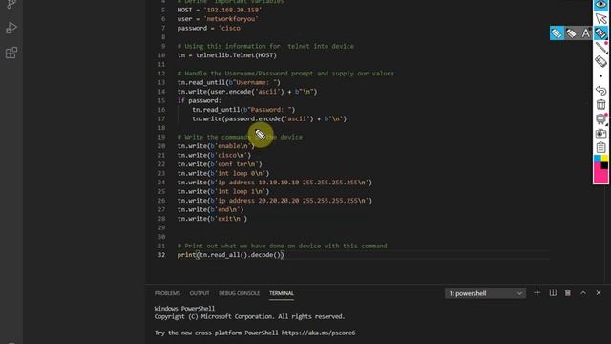Pick the highlighter option in tool flyout

pyautogui.click(x=557, y=33)
